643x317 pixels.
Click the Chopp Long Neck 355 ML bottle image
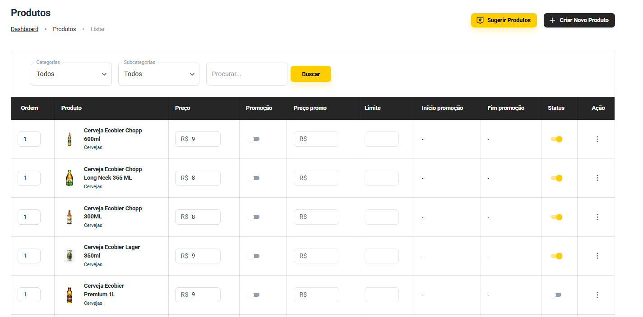point(69,178)
